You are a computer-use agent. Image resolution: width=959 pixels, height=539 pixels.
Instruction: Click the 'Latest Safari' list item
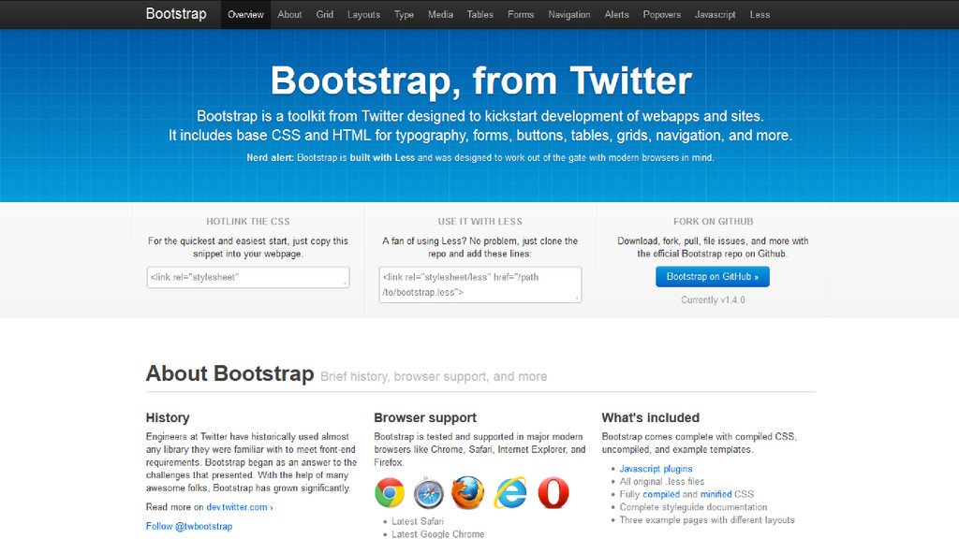[x=418, y=521]
